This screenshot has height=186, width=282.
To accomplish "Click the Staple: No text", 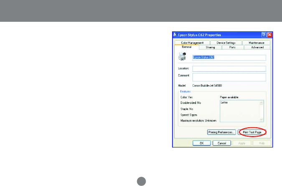I will [187, 109].
